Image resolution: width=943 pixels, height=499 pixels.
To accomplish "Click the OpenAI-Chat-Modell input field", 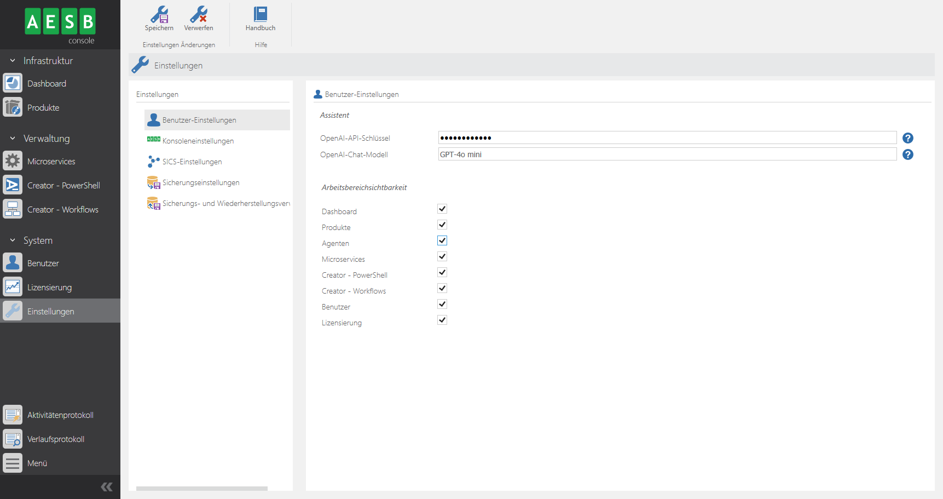I will coord(667,154).
